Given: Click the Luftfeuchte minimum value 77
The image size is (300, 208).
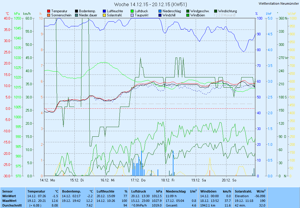Looking at the screenshot, I should pyautogui.click(x=125, y=196).
